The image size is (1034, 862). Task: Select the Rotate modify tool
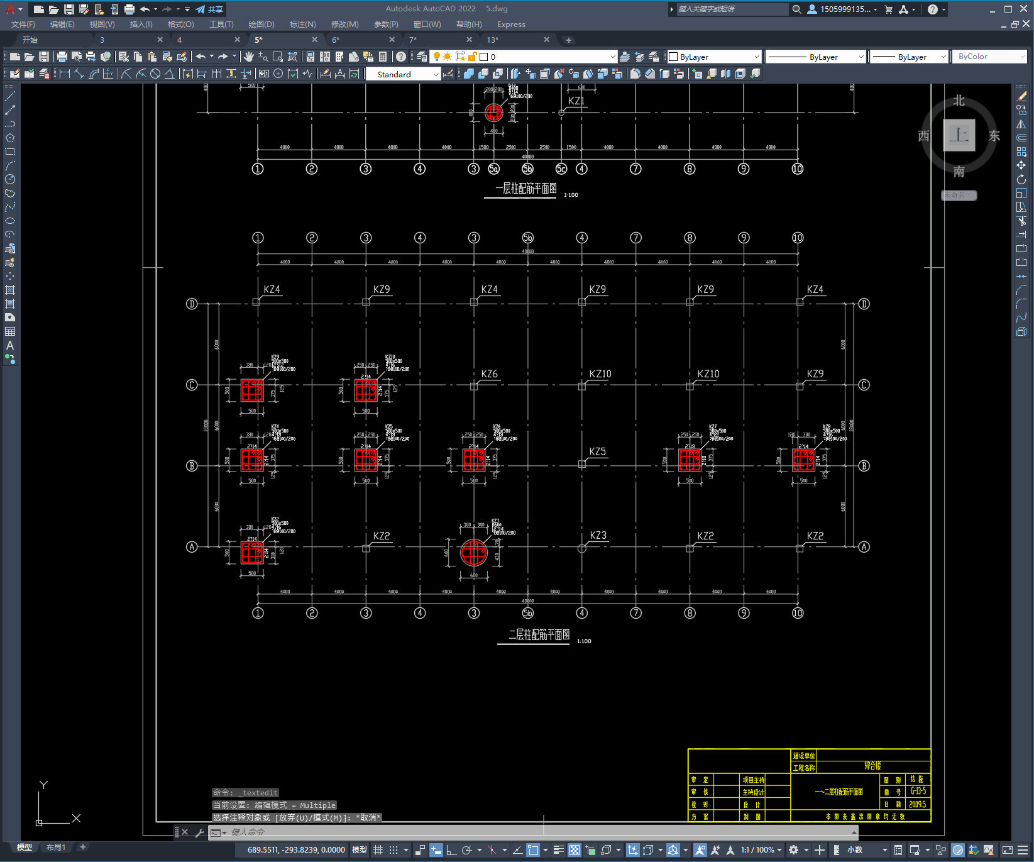1021,179
